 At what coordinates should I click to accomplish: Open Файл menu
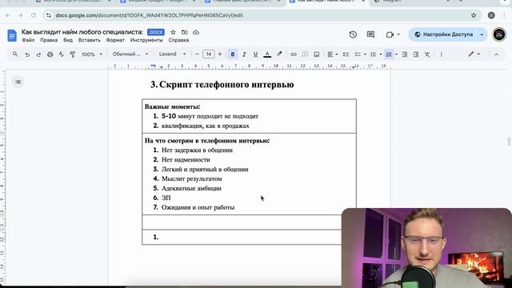pyautogui.click(x=28, y=40)
